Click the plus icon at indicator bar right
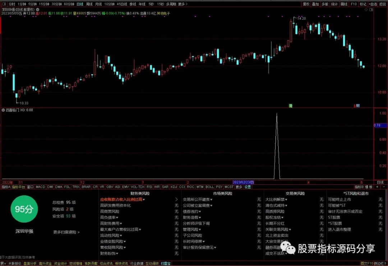Image resolution: width=388 pixels, height=266 pixels. click(x=377, y=187)
